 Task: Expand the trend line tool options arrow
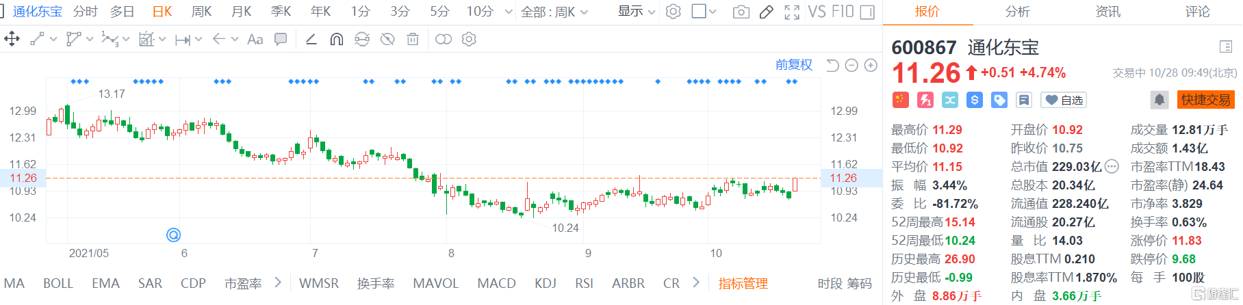tap(53, 40)
